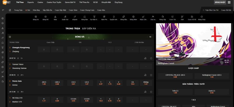234x107 pixels.
Task: Favorite the Yunnan Yukun match with star
Action: 151,75
